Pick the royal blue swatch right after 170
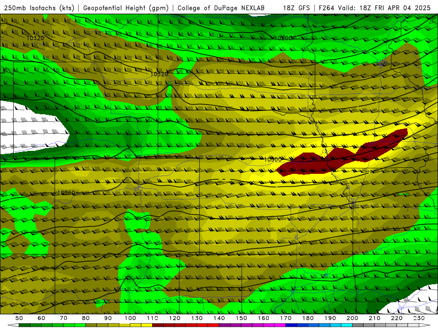438x328 pixels. [x=291, y=325]
